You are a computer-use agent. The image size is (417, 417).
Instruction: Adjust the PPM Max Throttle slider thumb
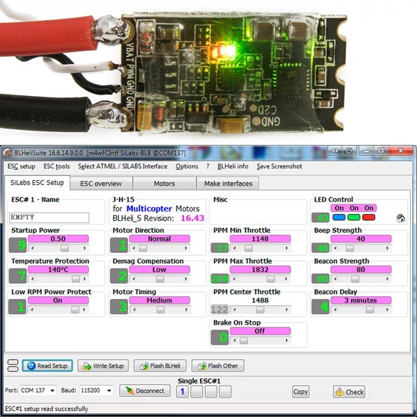[x=271, y=279]
